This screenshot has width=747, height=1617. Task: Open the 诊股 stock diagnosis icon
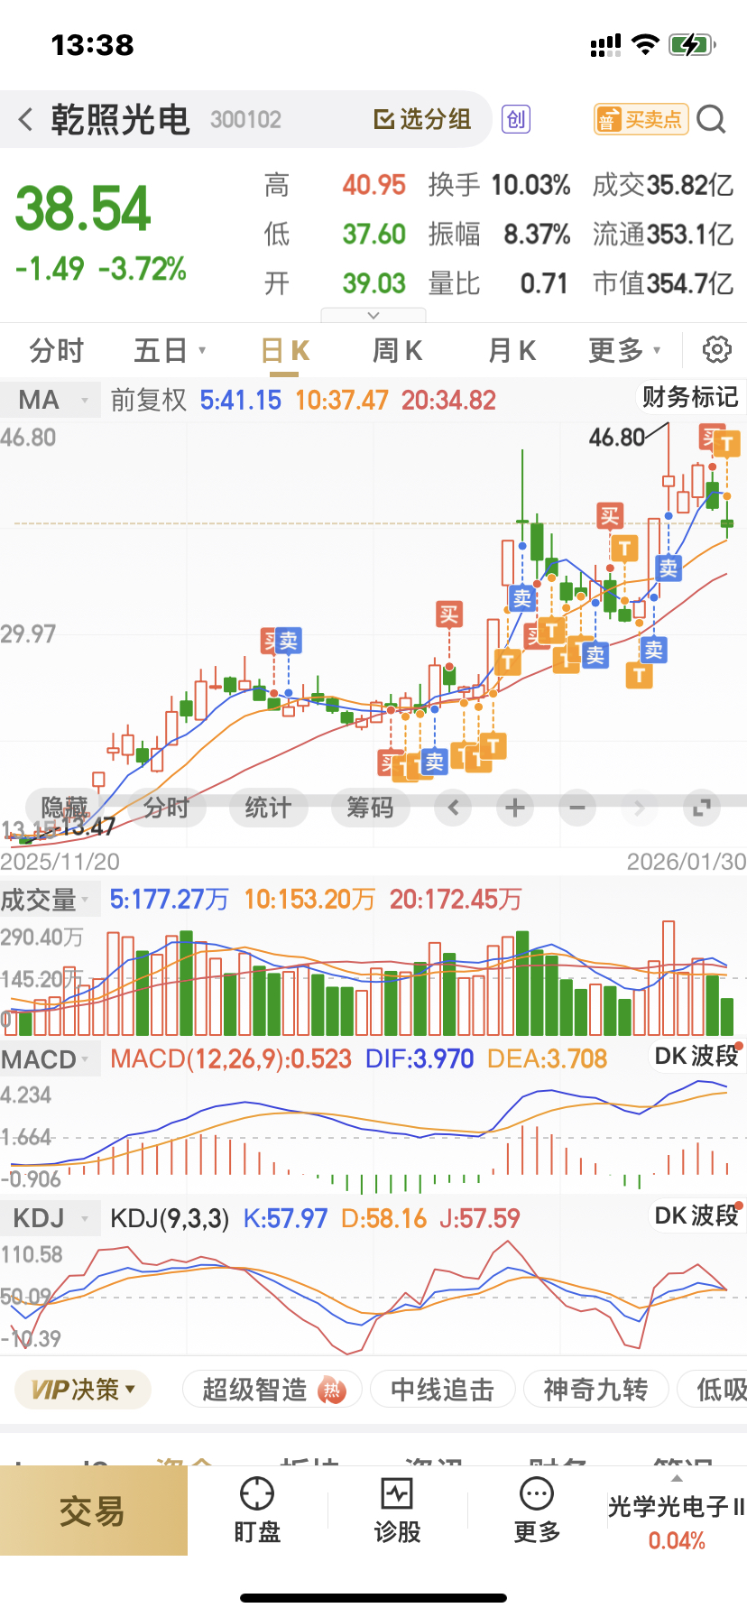tap(397, 1511)
